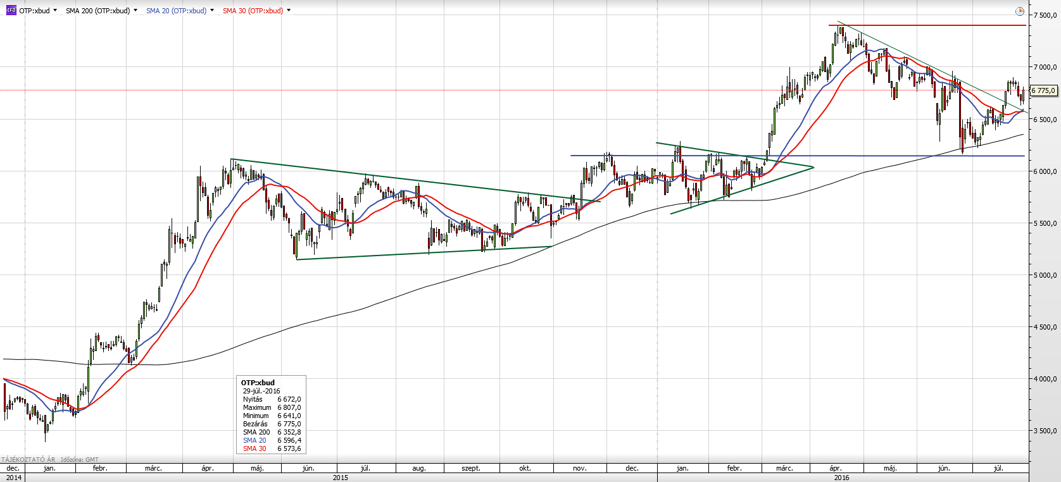1061x482 pixels.
Task: Click the 2016 year label on time axis
Action: coord(842,478)
